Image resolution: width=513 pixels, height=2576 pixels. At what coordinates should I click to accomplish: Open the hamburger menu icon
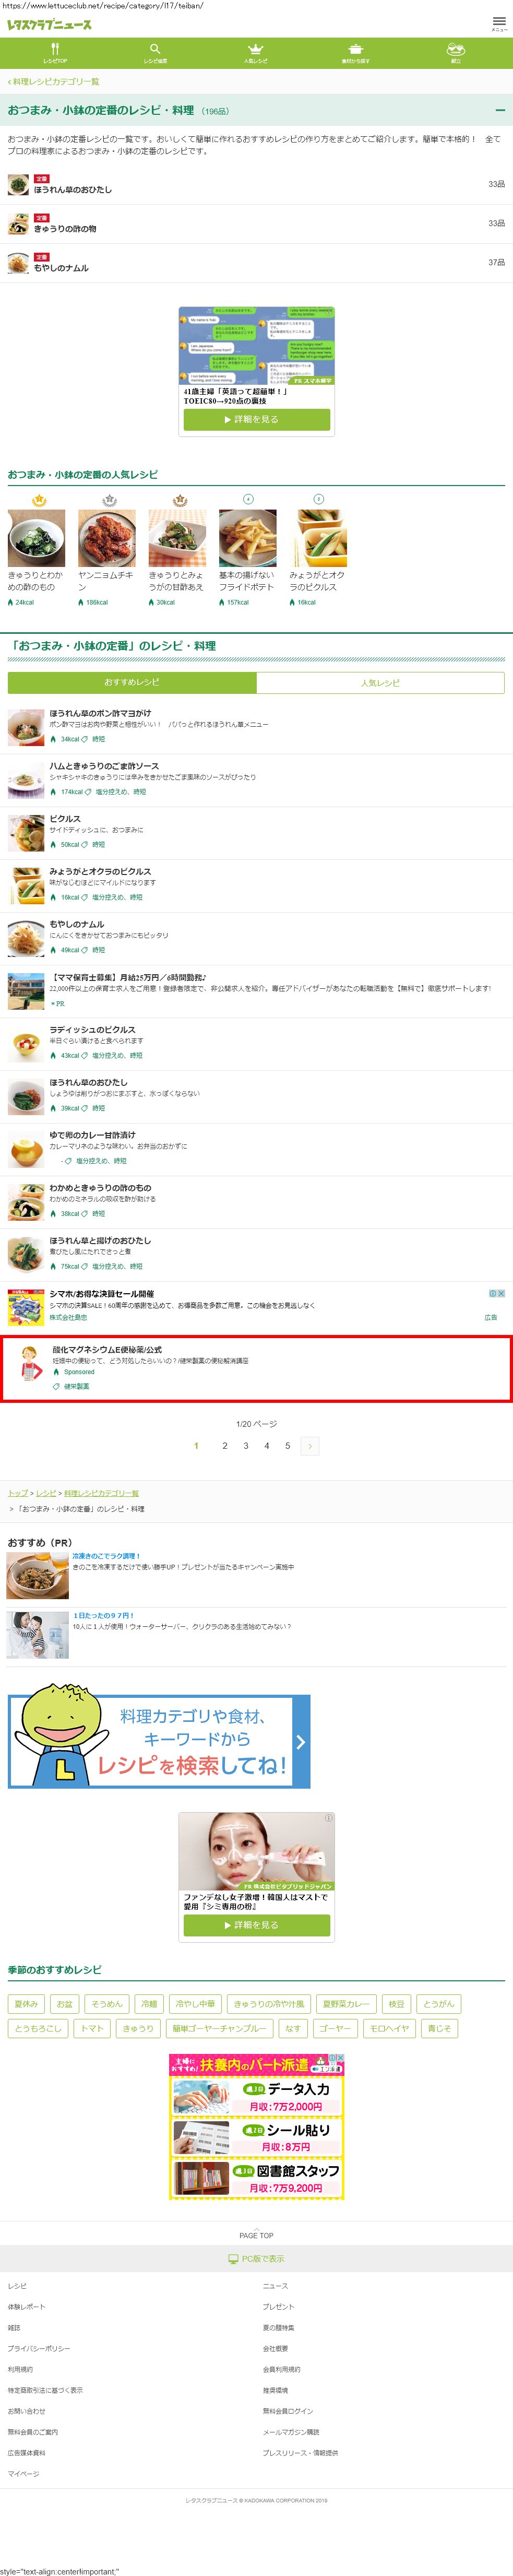[499, 21]
